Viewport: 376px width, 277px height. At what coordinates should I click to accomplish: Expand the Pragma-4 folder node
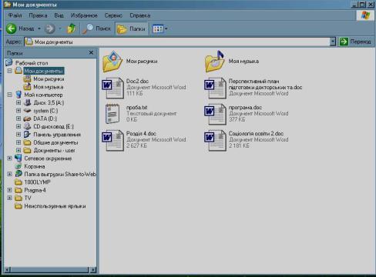coord(9,190)
